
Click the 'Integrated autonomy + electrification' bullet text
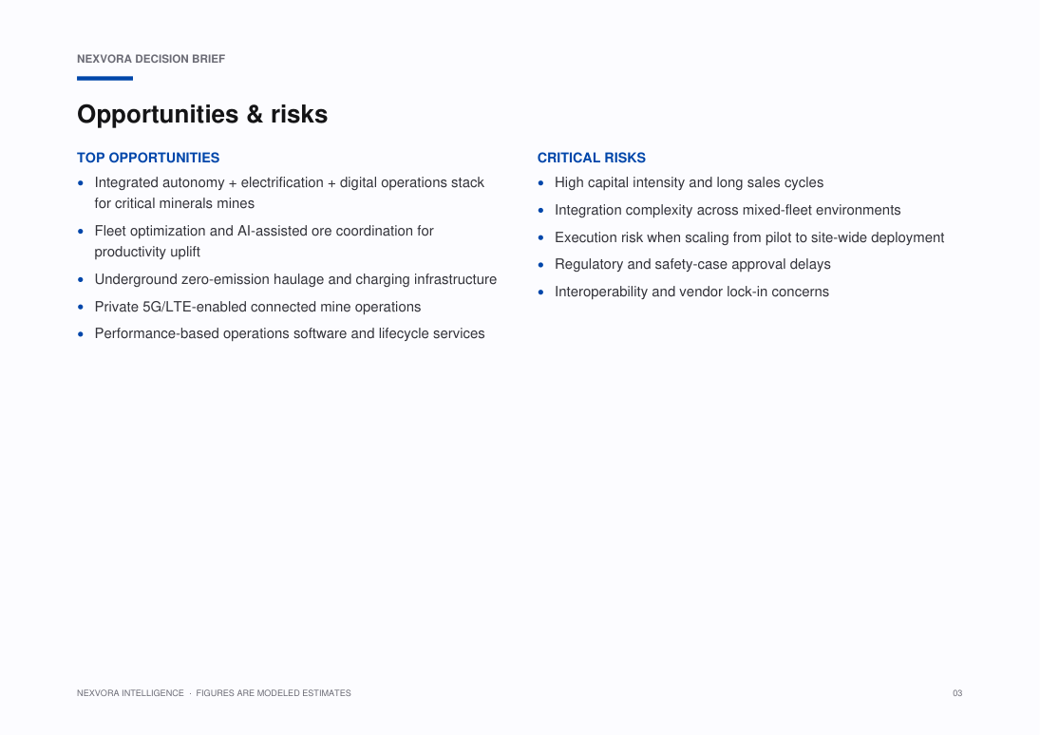point(289,193)
